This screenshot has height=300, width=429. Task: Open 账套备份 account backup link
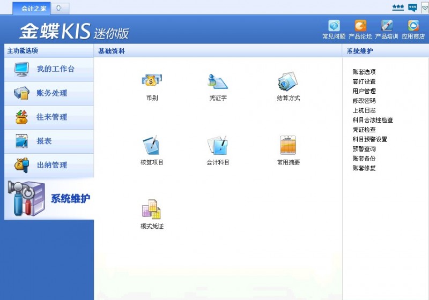pos(364,159)
